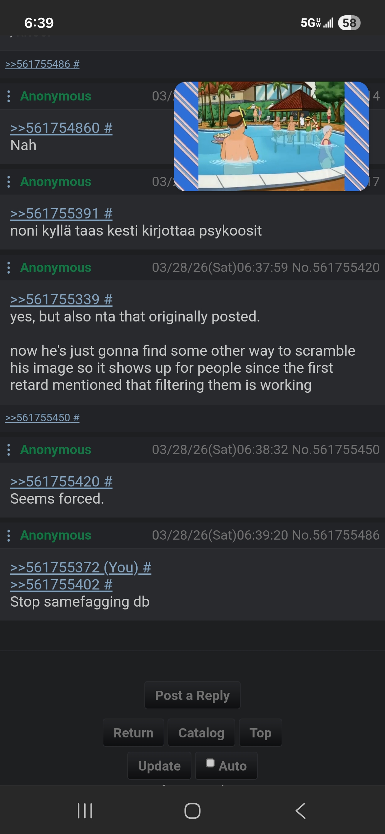
Task: Open the Catalog button
Action: 201,733
